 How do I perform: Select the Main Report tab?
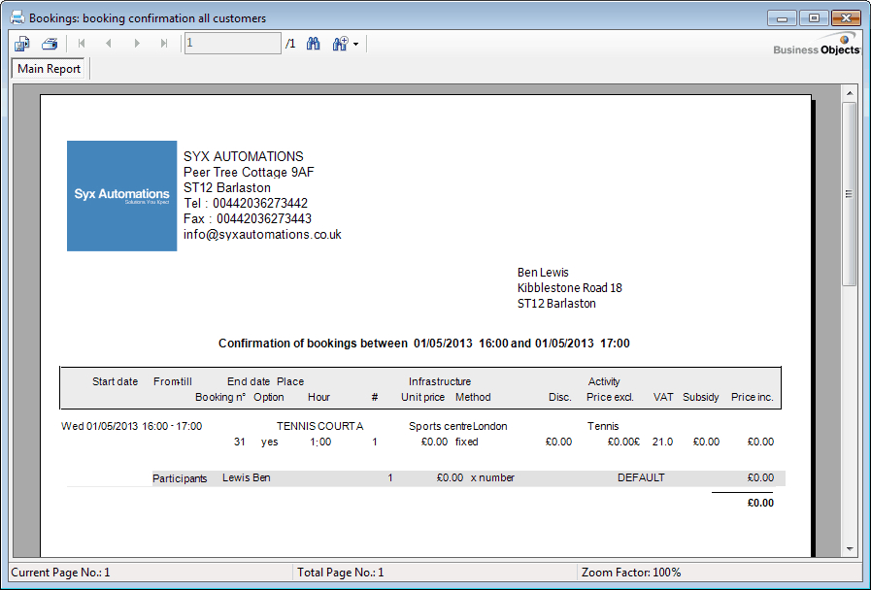pyautogui.click(x=50, y=69)
